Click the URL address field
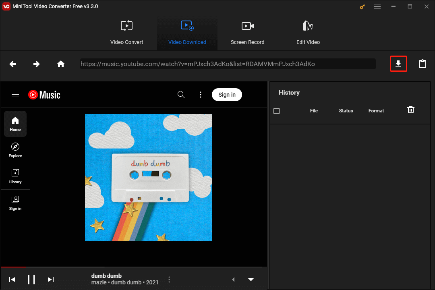 (x=228, y=64)
